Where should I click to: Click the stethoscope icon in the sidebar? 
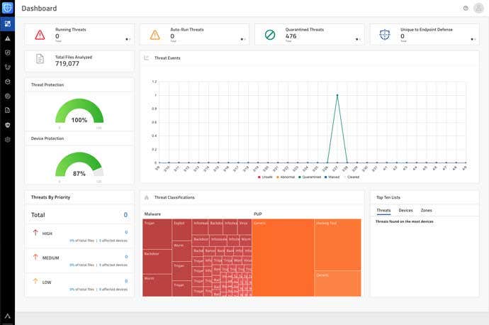[8, 67]
